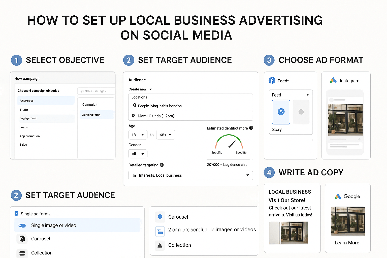Image resolution: width=387 pixels, height=258 pixels.
Task: Click the Learn More button under Google image
Action: [x=347, y=243]
